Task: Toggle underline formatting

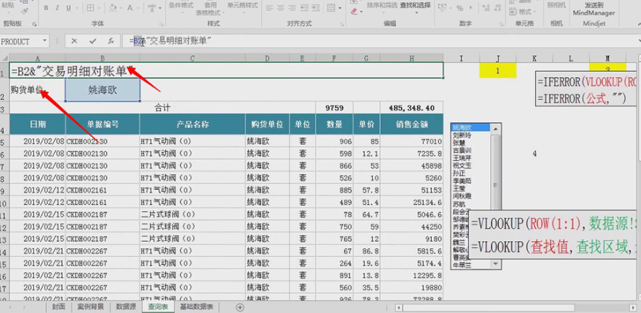Action: [x=68, y=8]
